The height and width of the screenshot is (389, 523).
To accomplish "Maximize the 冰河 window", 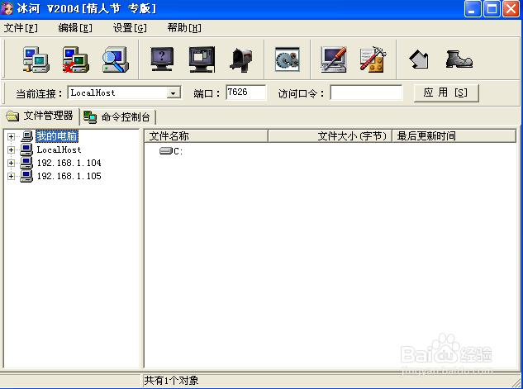I will (x=492, y=8).
